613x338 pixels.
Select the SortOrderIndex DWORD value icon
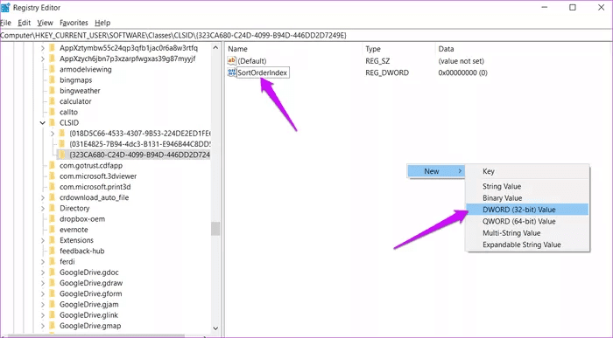232,72
